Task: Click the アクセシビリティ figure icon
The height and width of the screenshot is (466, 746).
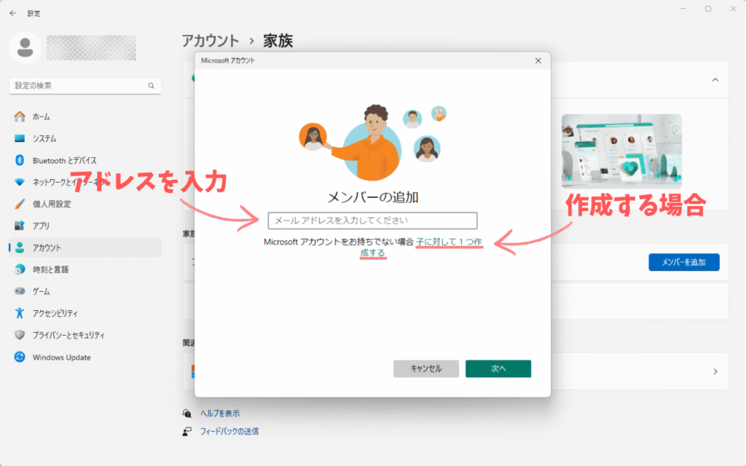Action: (20, 313)
